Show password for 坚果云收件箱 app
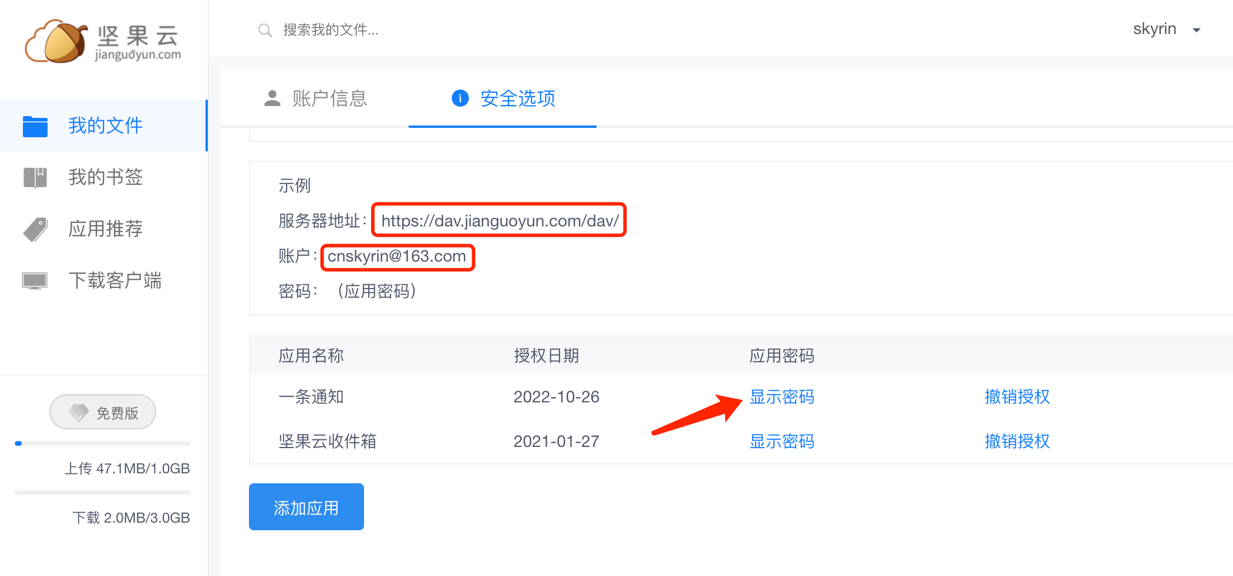 coord(781,442)
